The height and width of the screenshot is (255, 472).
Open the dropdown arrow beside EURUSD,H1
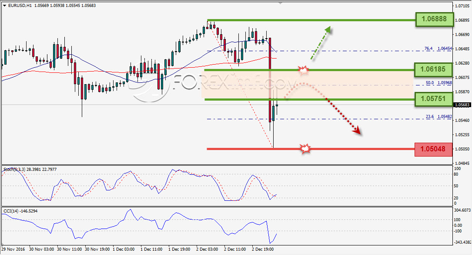[4, 5]
